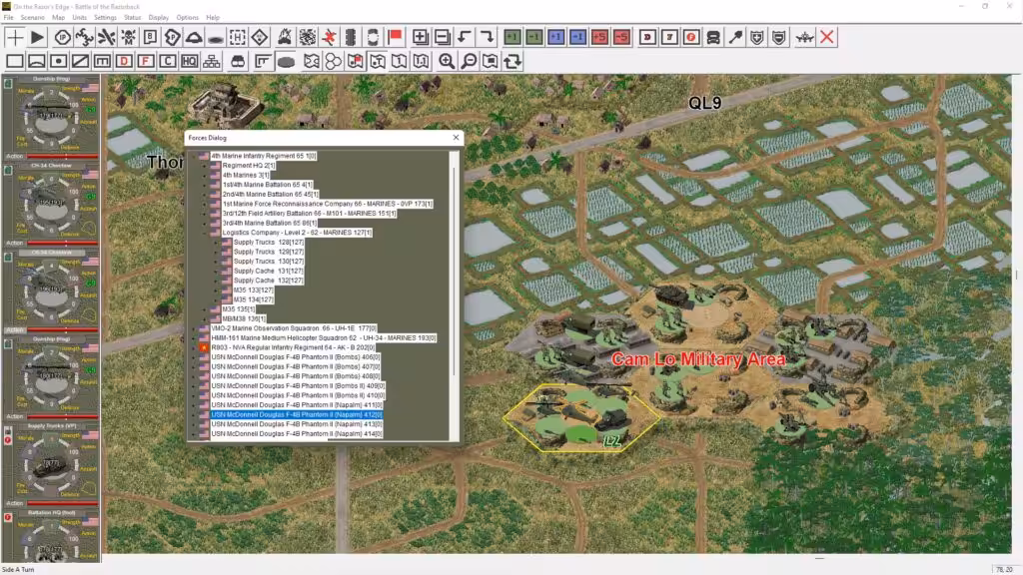Select F-4B Phantom II (Bombs) 406[0]

point(295,357)
